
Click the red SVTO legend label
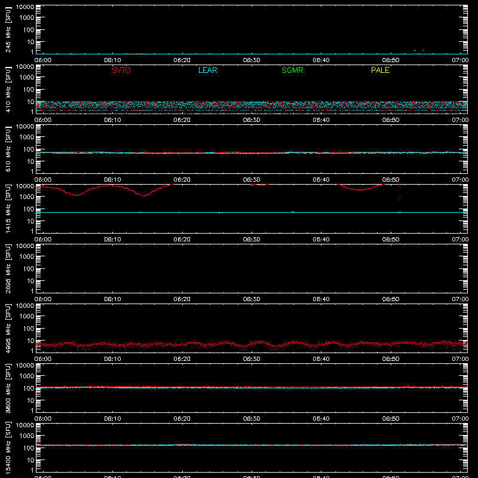(121, 70)
